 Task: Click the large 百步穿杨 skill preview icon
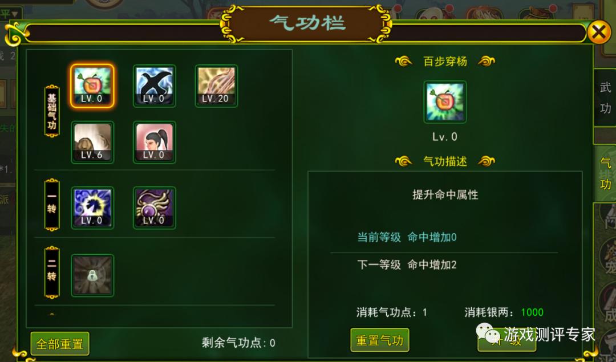(445, 102)
